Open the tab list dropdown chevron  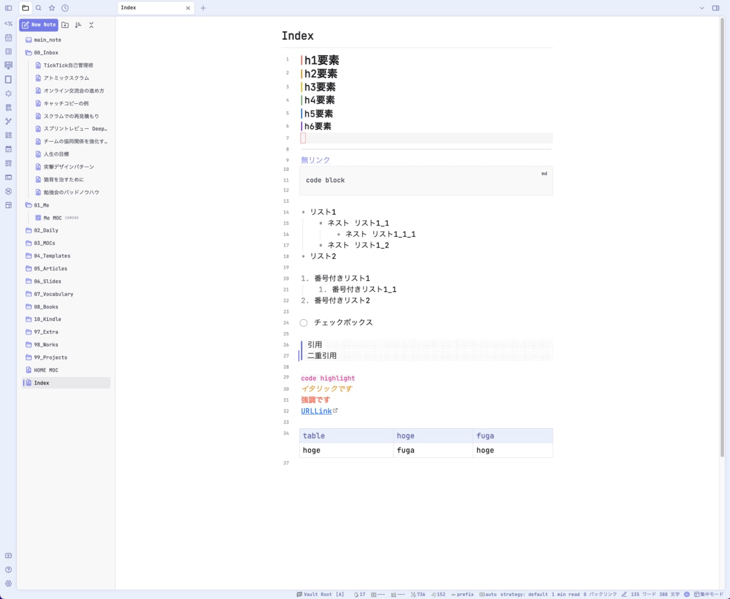coord(702,8)
